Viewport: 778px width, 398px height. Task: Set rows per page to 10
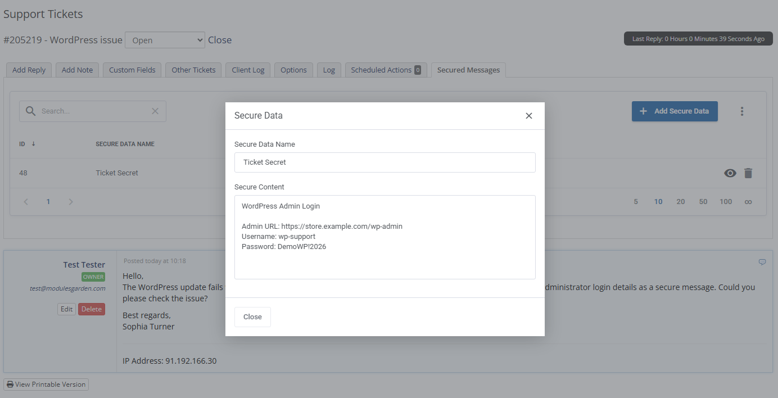click(658, 202)
